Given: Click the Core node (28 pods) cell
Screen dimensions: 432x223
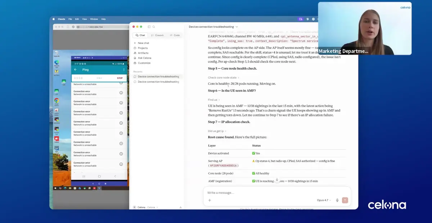Looking at the screenshot, I should (221, 173).
